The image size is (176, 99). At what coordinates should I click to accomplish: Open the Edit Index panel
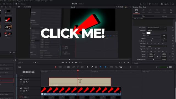(x=8, y=4)
